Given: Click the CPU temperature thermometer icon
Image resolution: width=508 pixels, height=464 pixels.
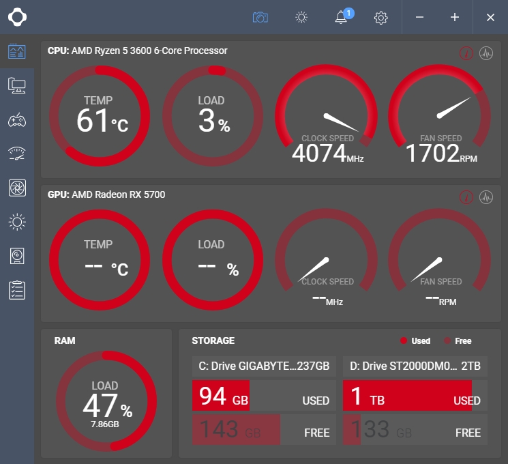Looking at the screenshot, I should coord(466,53).
